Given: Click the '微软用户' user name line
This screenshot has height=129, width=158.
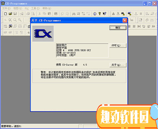Looking at the screenshot, I should 62,45.
